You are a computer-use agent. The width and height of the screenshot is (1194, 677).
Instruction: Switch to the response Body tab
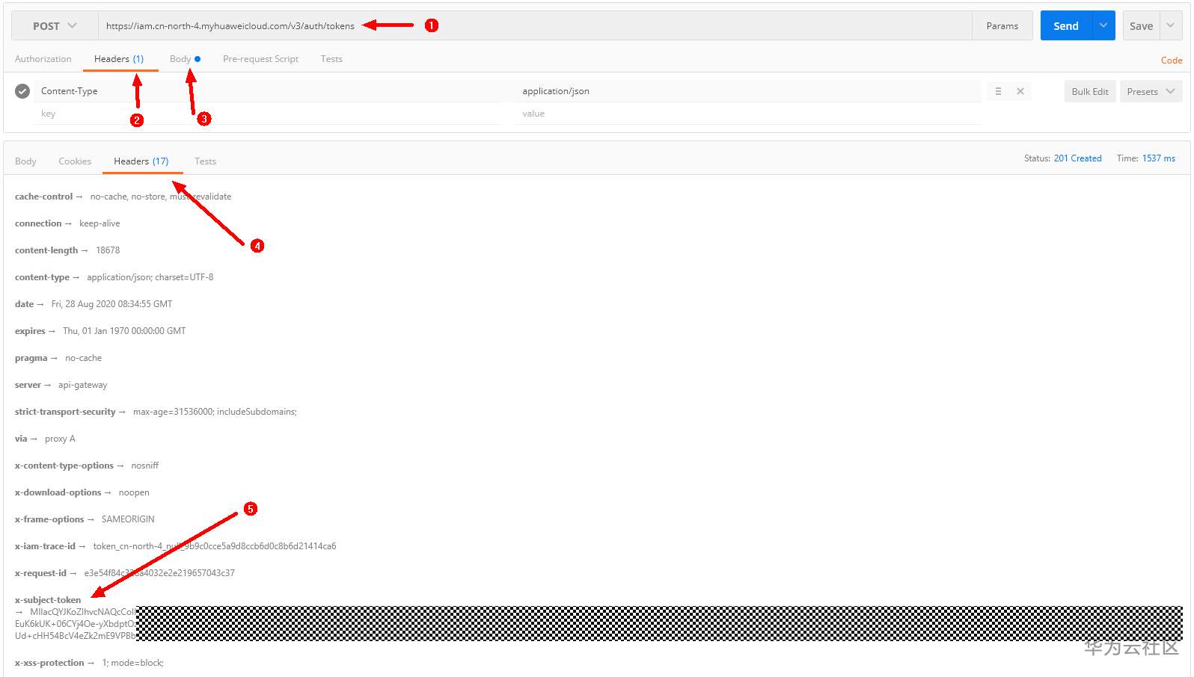25,161
